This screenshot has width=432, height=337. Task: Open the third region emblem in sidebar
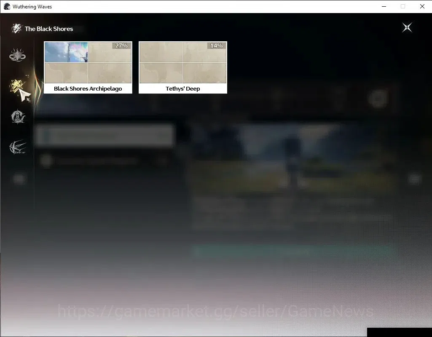(x=18, y=116)
